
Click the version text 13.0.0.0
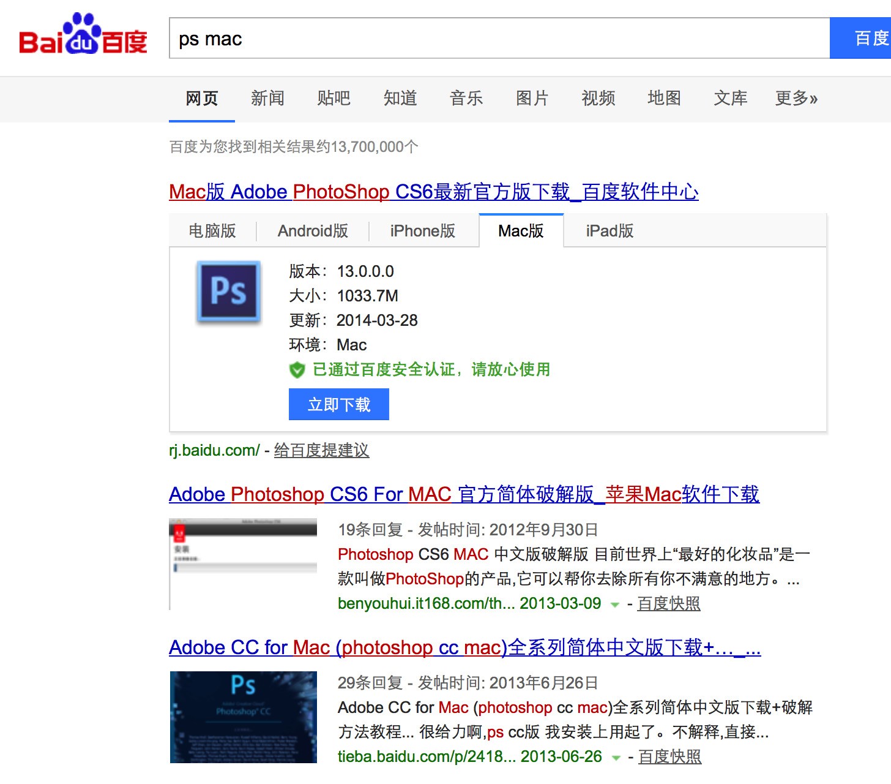[365, 271]
